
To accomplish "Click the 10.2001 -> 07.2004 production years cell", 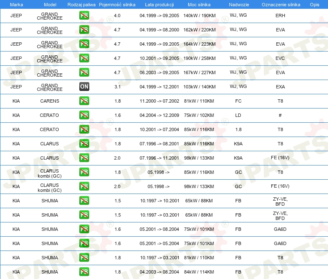I will coord(159,129).
